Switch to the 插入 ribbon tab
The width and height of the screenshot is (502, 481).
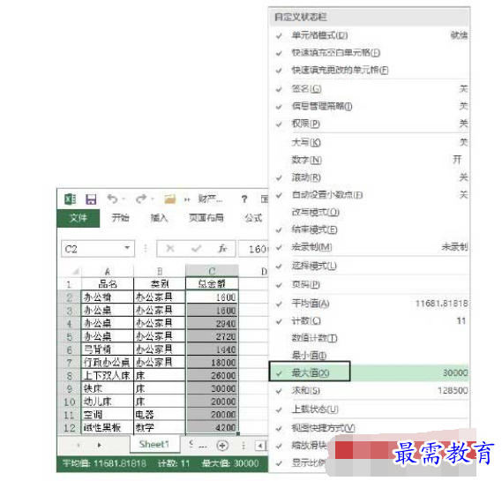pyautogui.click(x=159, y=218)
